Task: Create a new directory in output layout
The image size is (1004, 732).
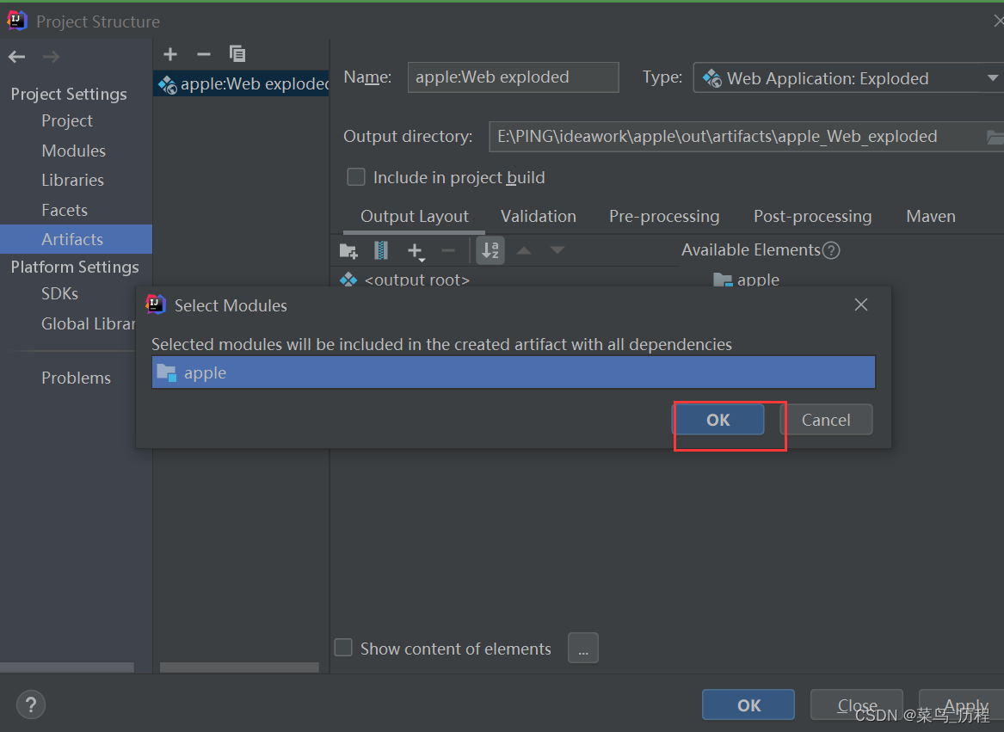Action: (x=348, y=250)
